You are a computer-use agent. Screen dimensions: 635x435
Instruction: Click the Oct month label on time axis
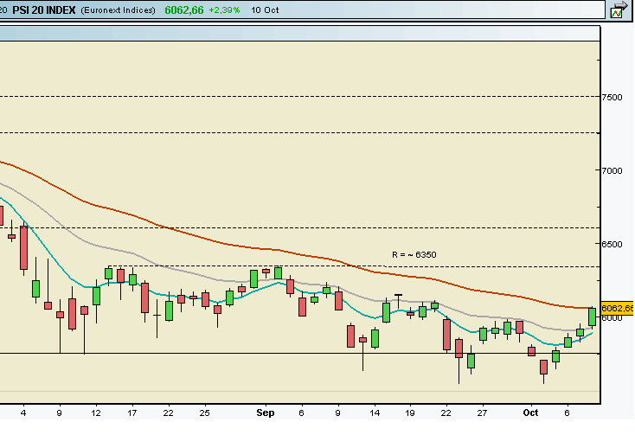pyautogui.click(x=530, y=413)
